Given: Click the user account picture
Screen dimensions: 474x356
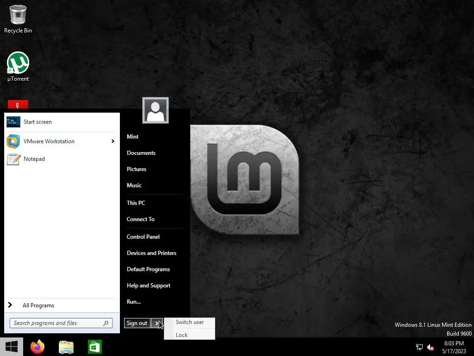Looking at the screenshot, I should click(x=156, y=110).
